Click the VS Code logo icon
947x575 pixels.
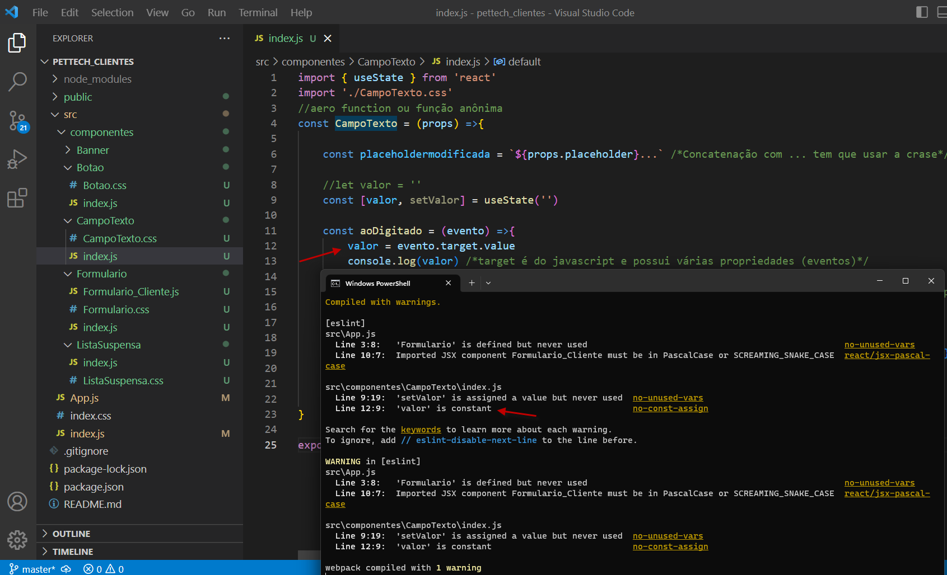(x=12, y=12)
